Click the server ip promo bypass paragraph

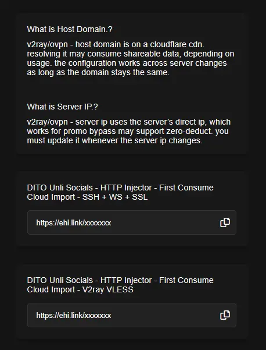pos(129,131)
